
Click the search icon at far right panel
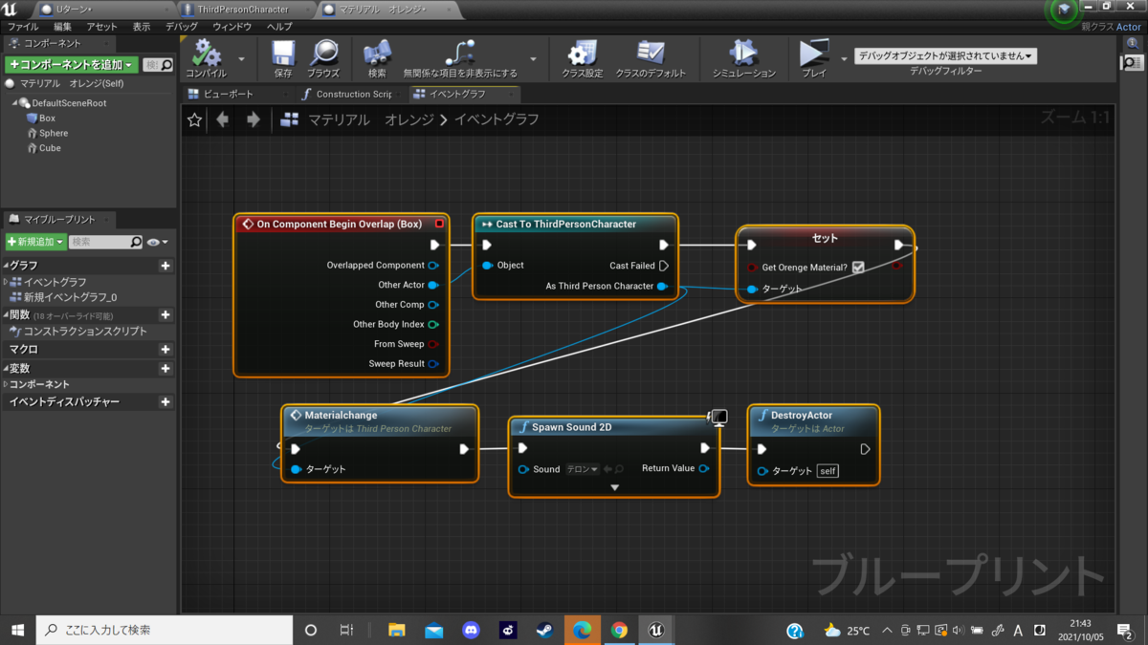pos(1131,63)
